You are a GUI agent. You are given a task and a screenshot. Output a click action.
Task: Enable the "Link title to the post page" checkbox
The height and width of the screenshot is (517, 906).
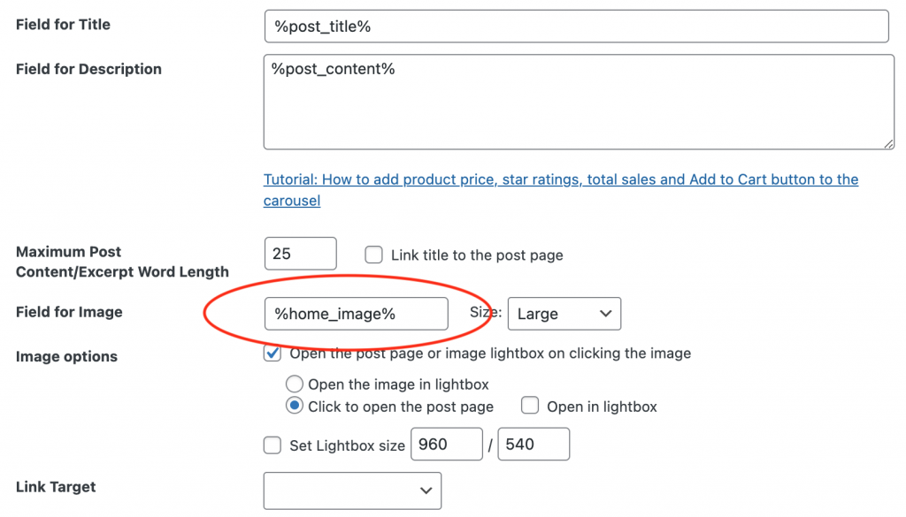click(x=373, y=255)
